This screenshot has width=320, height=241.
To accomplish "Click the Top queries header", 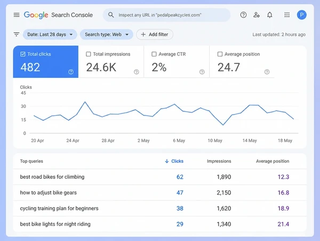I will 31,161.
